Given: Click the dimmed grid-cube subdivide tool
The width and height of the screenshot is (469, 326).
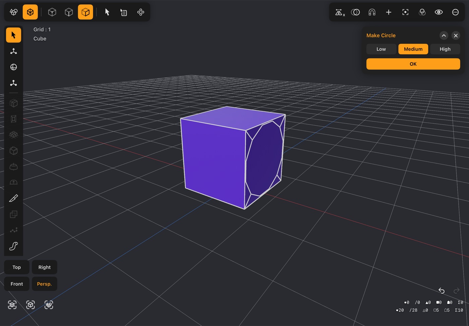Looking at the screenshot, I should click(13, 135).
